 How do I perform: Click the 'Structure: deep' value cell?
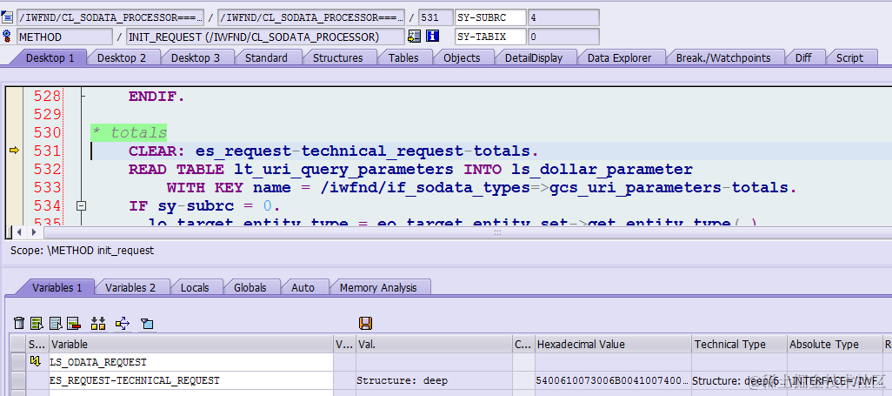coord(434,380)
